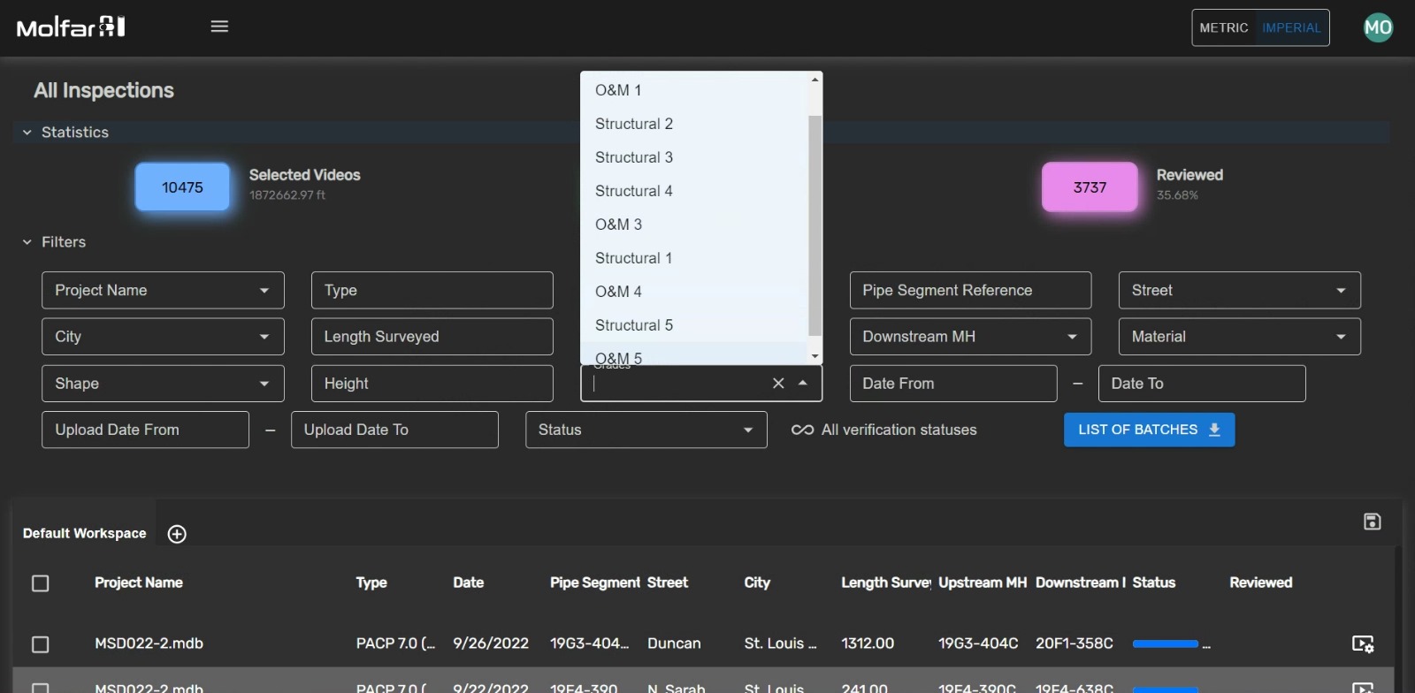Screen dimensions: 1415x693
Task: Open the hamburger navigation menu
Action: [x=219, y=27]
